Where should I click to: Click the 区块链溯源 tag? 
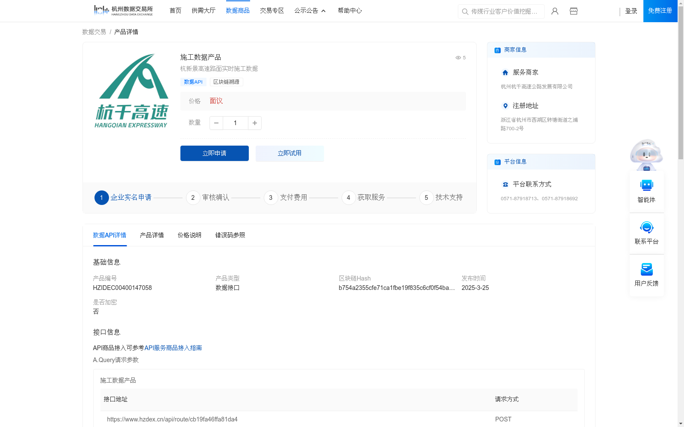point(227,82)
